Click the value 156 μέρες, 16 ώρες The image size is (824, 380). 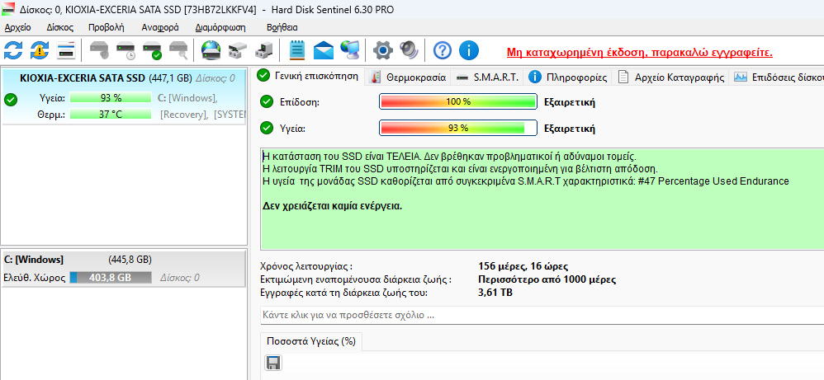[x=523, y=266]
